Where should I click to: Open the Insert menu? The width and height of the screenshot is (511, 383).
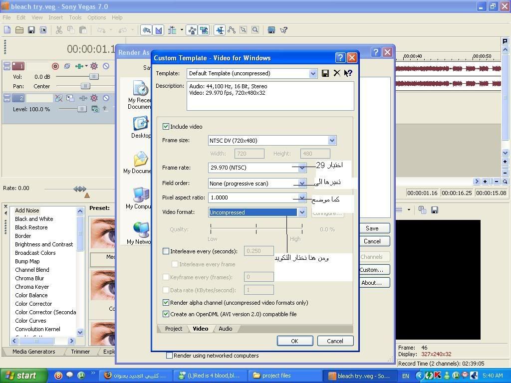click(55, 17)
